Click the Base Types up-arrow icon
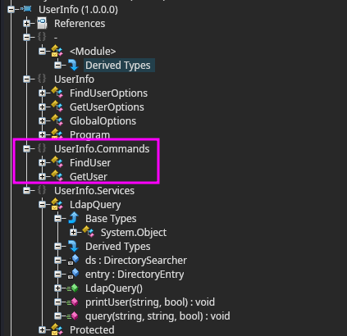The image size is (347, 336). coord(73,218)
